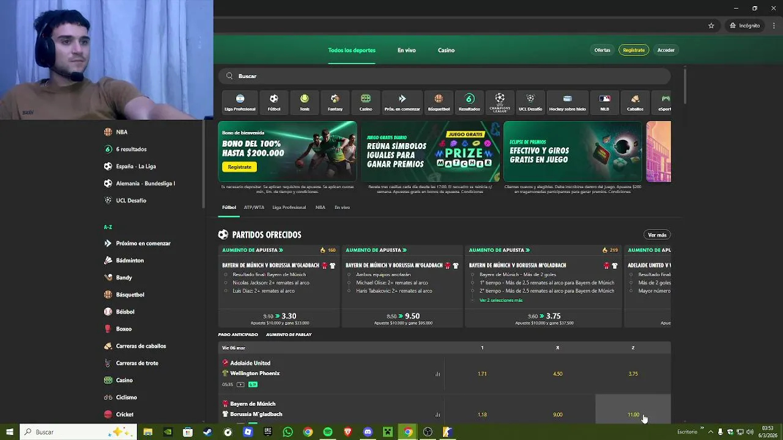The image size is (783, 440).
Task: Click Pago Anticipado label
Action: [238, 335]
